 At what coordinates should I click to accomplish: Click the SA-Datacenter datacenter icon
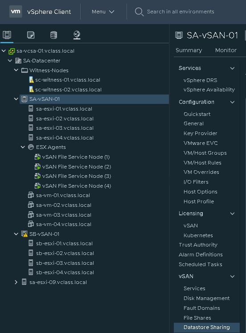[18, 61]
